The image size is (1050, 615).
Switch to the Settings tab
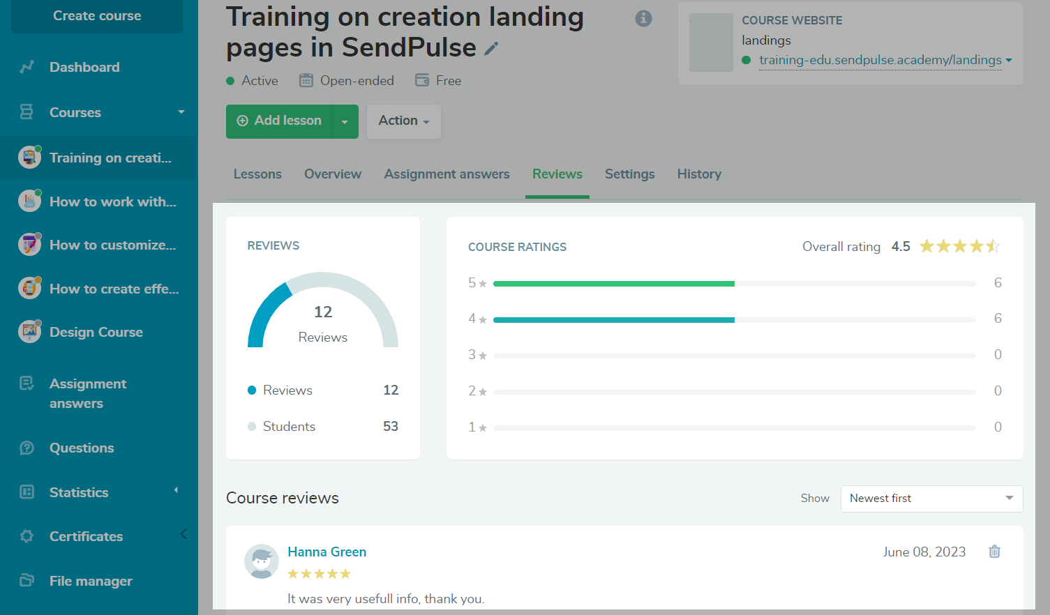[629, 174]
